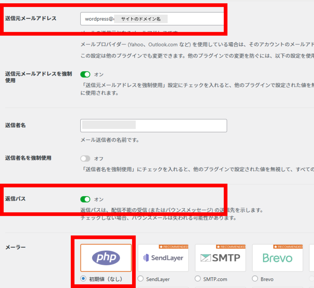Click the 送信元メールアドレスを強制使用 label

pos(38,77)
